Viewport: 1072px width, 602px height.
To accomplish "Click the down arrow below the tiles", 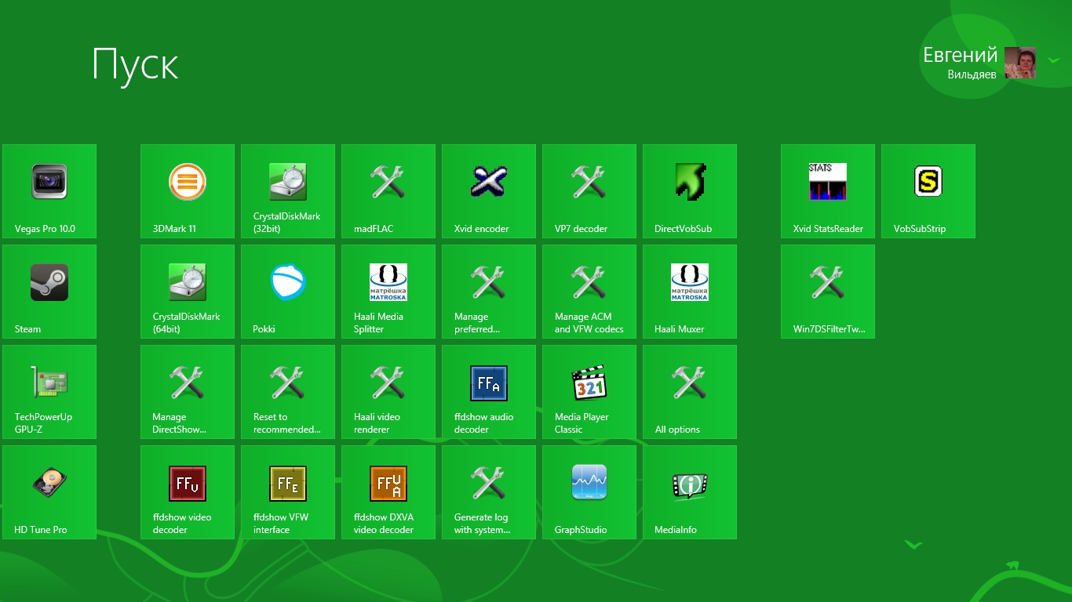I will (x=912, y=544).
